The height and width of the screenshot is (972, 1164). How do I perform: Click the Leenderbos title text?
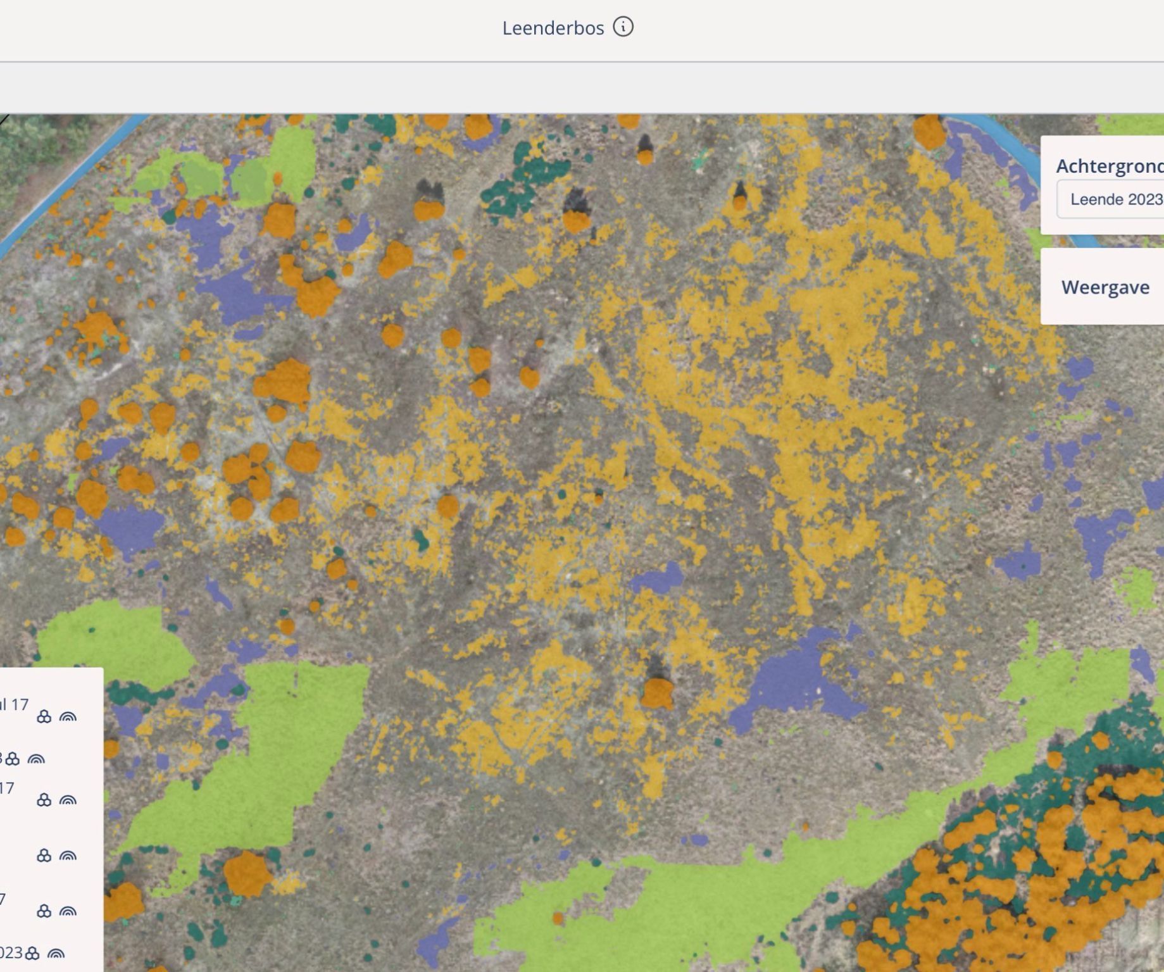[x=553, y=28]
